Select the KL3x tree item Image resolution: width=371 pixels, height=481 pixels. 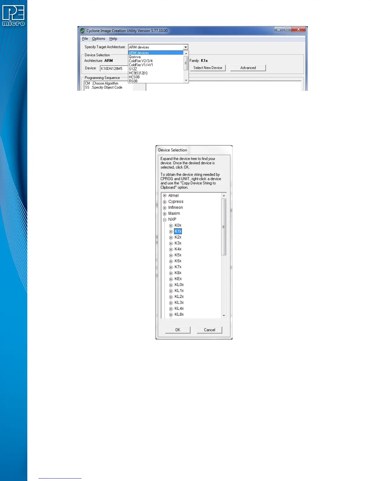coord(179,302)
